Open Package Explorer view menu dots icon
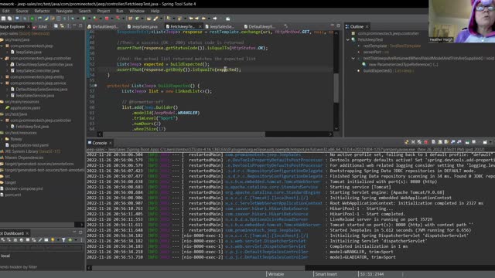The image size is (495, 278). pyautogui.click(x=69, y=26)
